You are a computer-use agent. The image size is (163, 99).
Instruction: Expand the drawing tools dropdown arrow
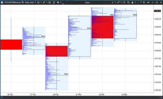[x=47, y=2]
